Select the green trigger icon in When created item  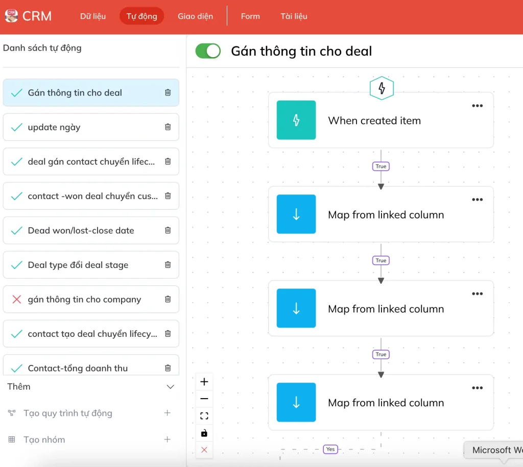click(x=296, y=120)
